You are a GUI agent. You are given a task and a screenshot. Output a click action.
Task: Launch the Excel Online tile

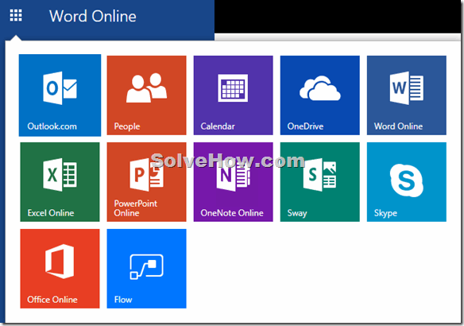pyautogui.click(x=60, y=182)
